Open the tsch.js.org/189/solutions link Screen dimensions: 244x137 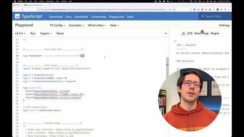[69, 133]
